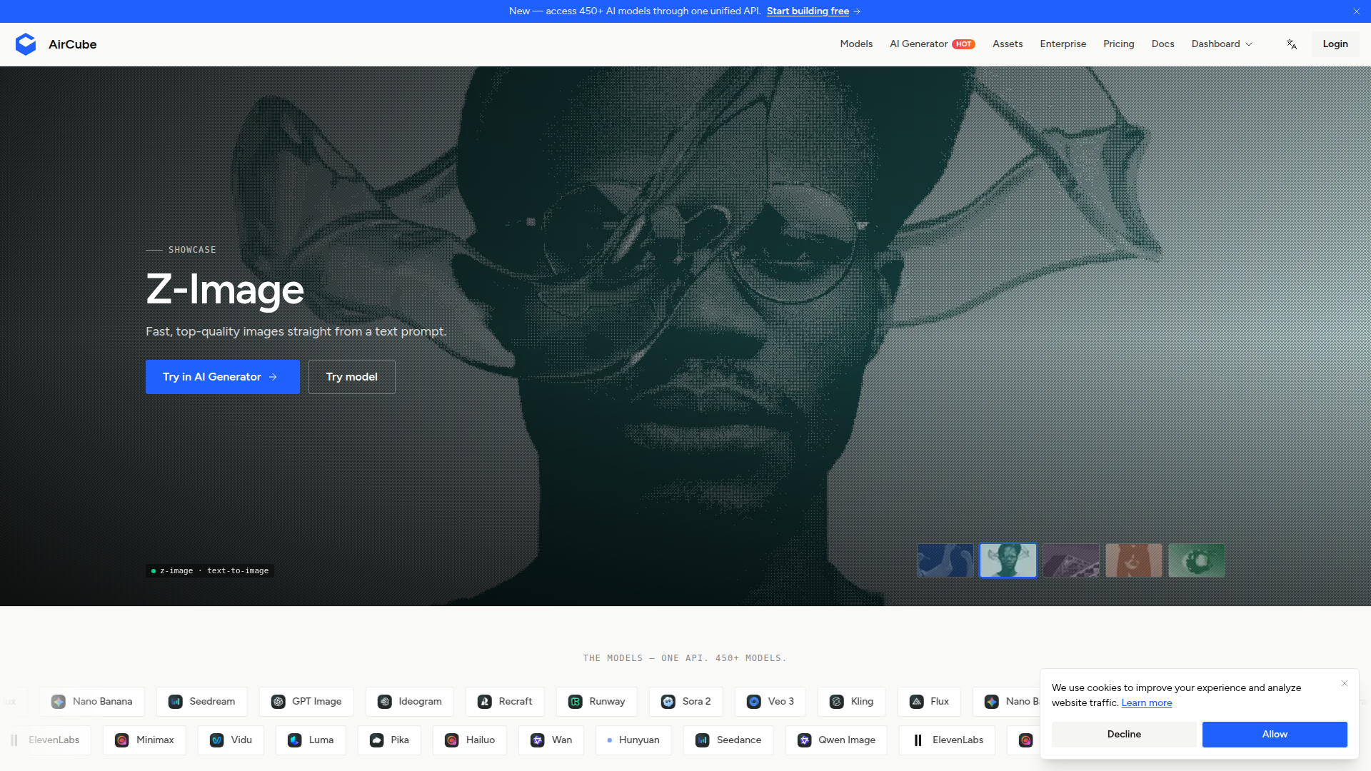Open the Docs link
1371x771 pixels.
click(x=1162, y=44)
